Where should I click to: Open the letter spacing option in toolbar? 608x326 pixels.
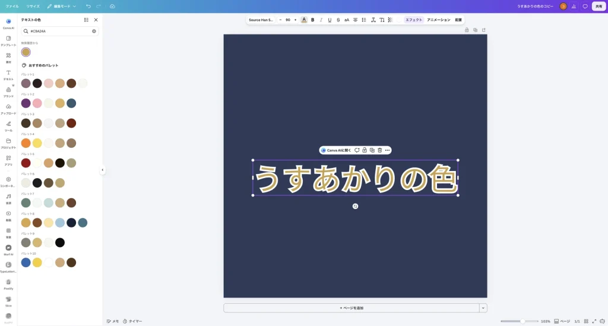[373, 20]
